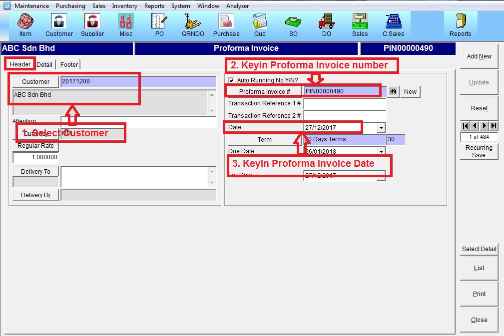Viewport: 504px width, 336px height.
Task: Open the Due Date dropdown arrow
Action: 382,151
